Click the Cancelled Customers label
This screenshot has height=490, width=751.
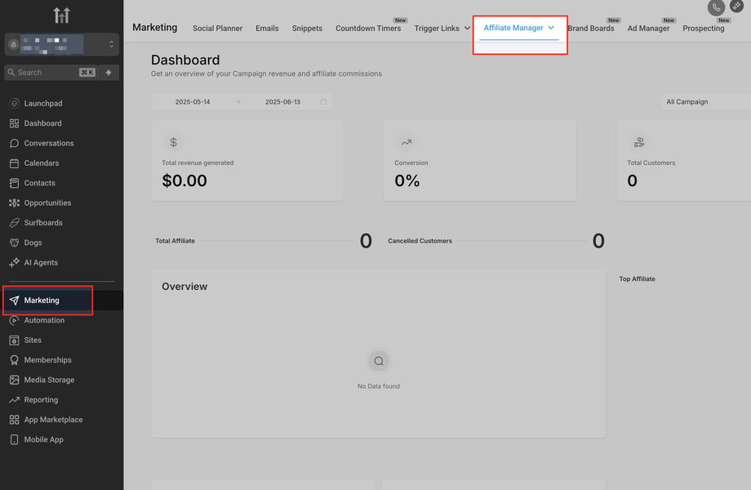420,241
